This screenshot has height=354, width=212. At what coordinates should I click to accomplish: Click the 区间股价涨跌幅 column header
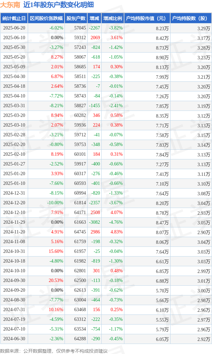(x=46, y=18)
